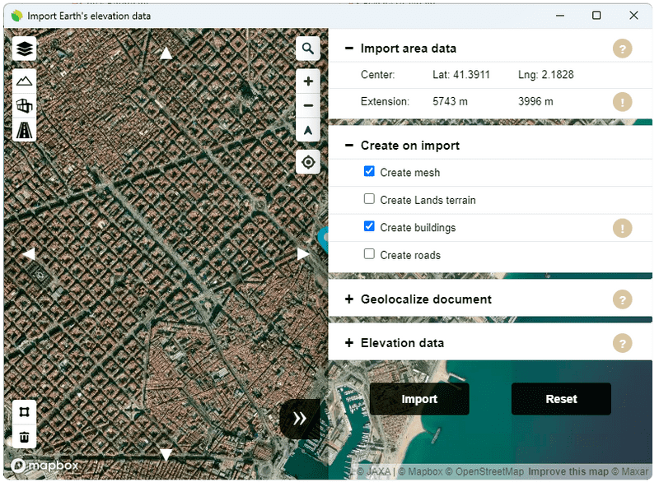Open help for Elevation data

coord(623,343)
